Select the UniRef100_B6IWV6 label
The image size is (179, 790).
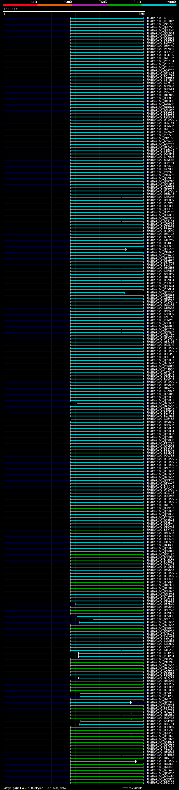[x=160, y=736]
